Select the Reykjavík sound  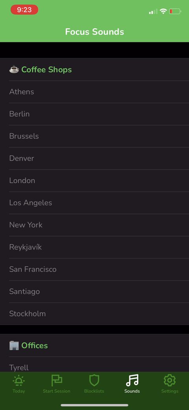point(94,247)
